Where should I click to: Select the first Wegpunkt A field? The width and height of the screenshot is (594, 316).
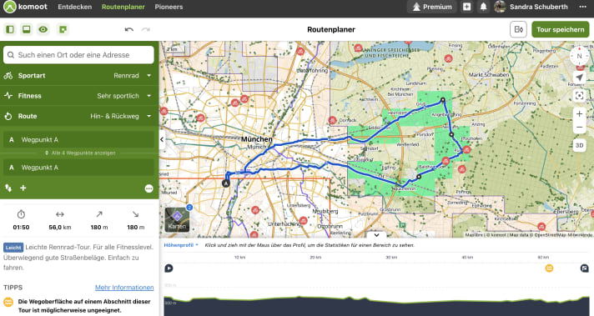(78, 139)
